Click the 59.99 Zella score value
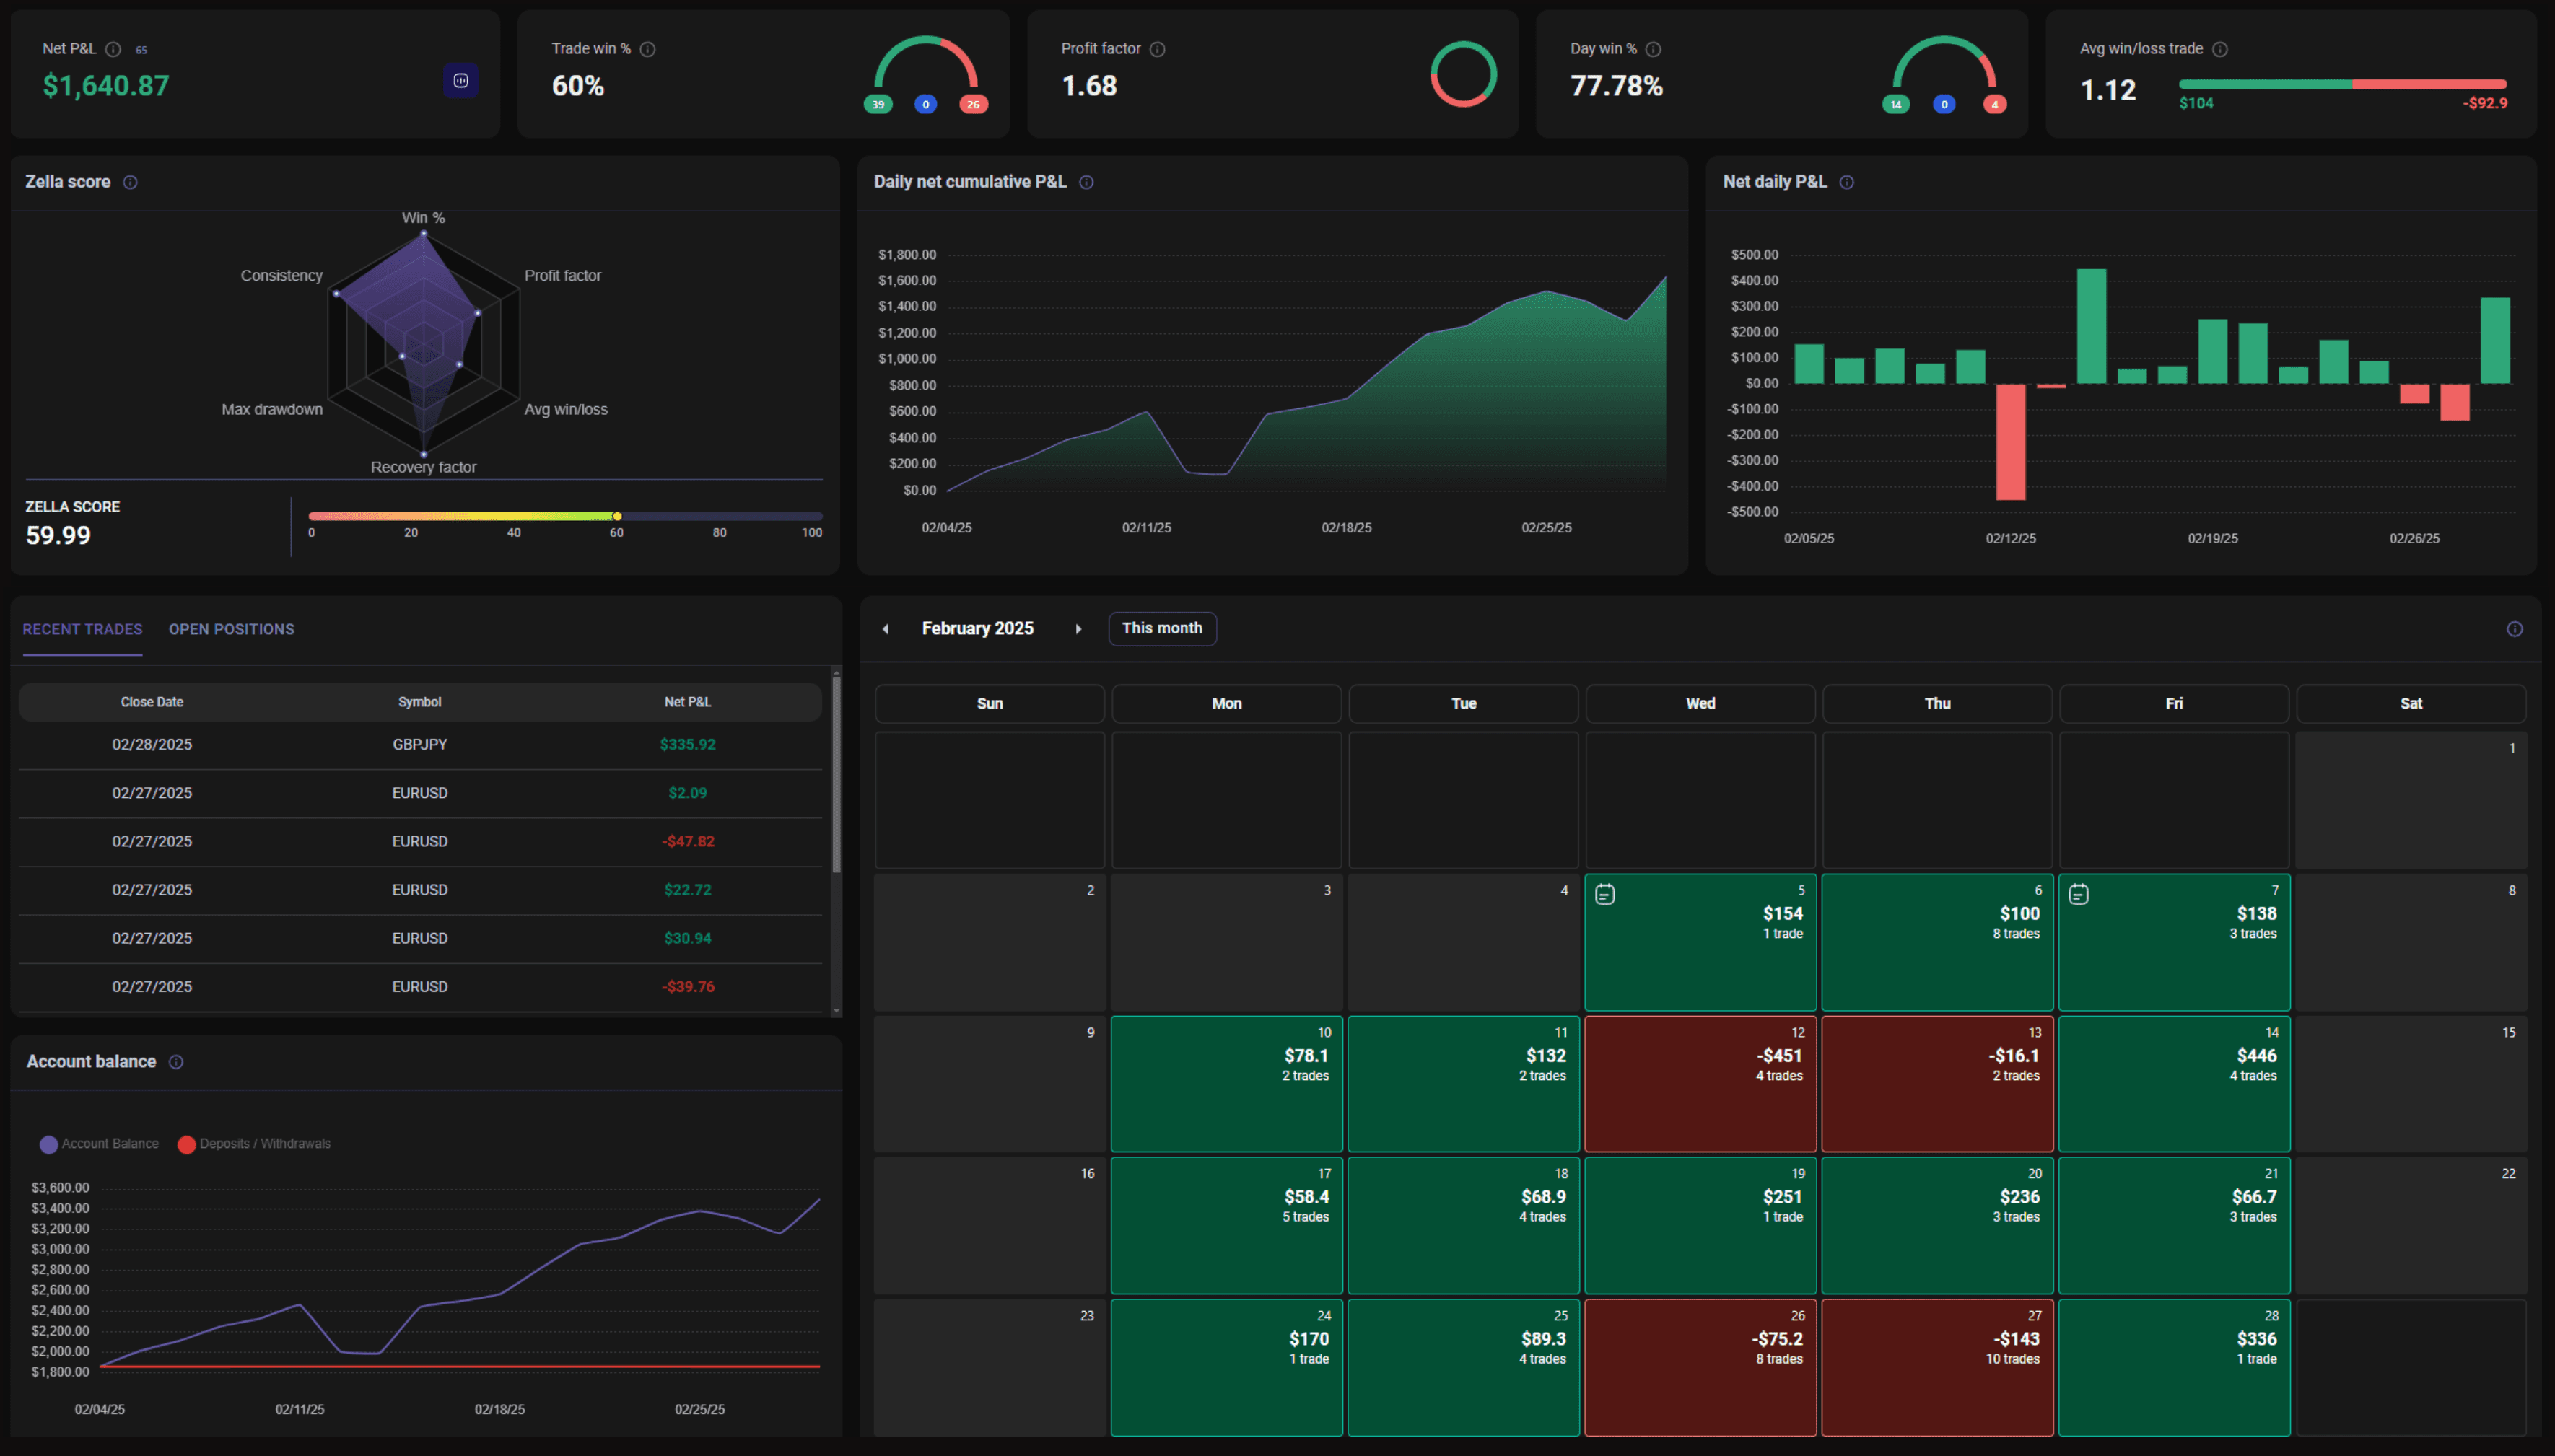The image size is (2555, 1456). click(58, 536)
